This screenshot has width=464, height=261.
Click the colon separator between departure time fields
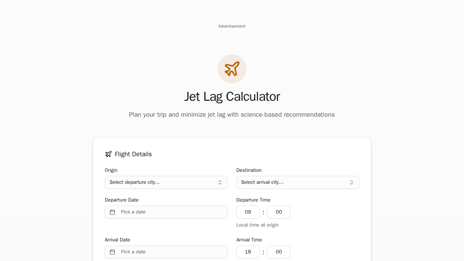[x=263, y=212]
